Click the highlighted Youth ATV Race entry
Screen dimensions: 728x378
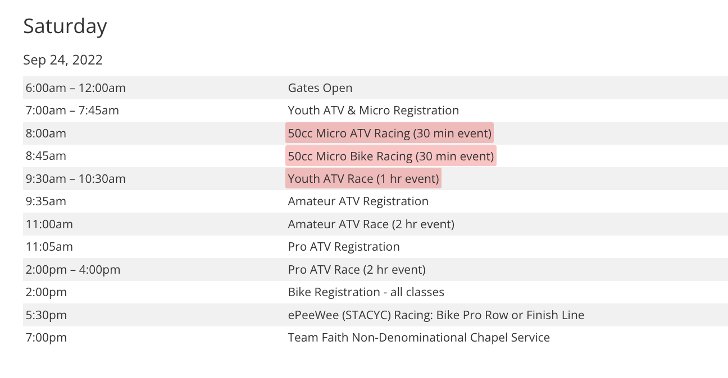coord(363,179)
